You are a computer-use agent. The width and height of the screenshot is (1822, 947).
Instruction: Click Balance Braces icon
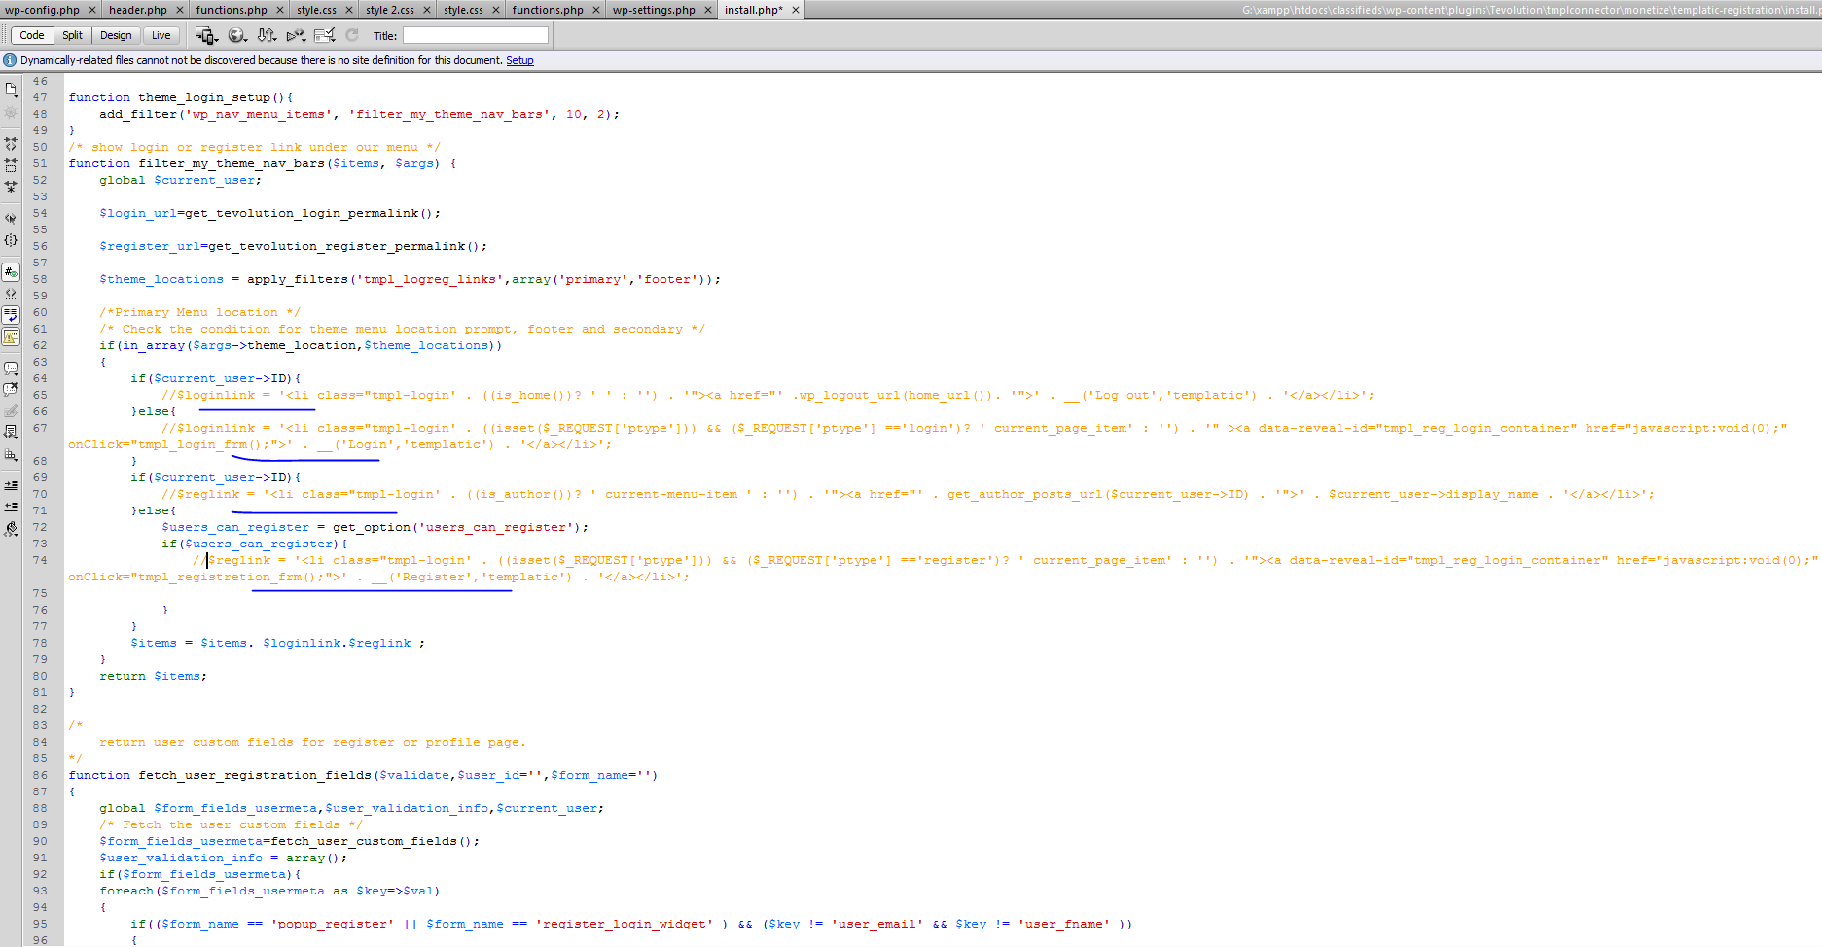tap(11, 240)
